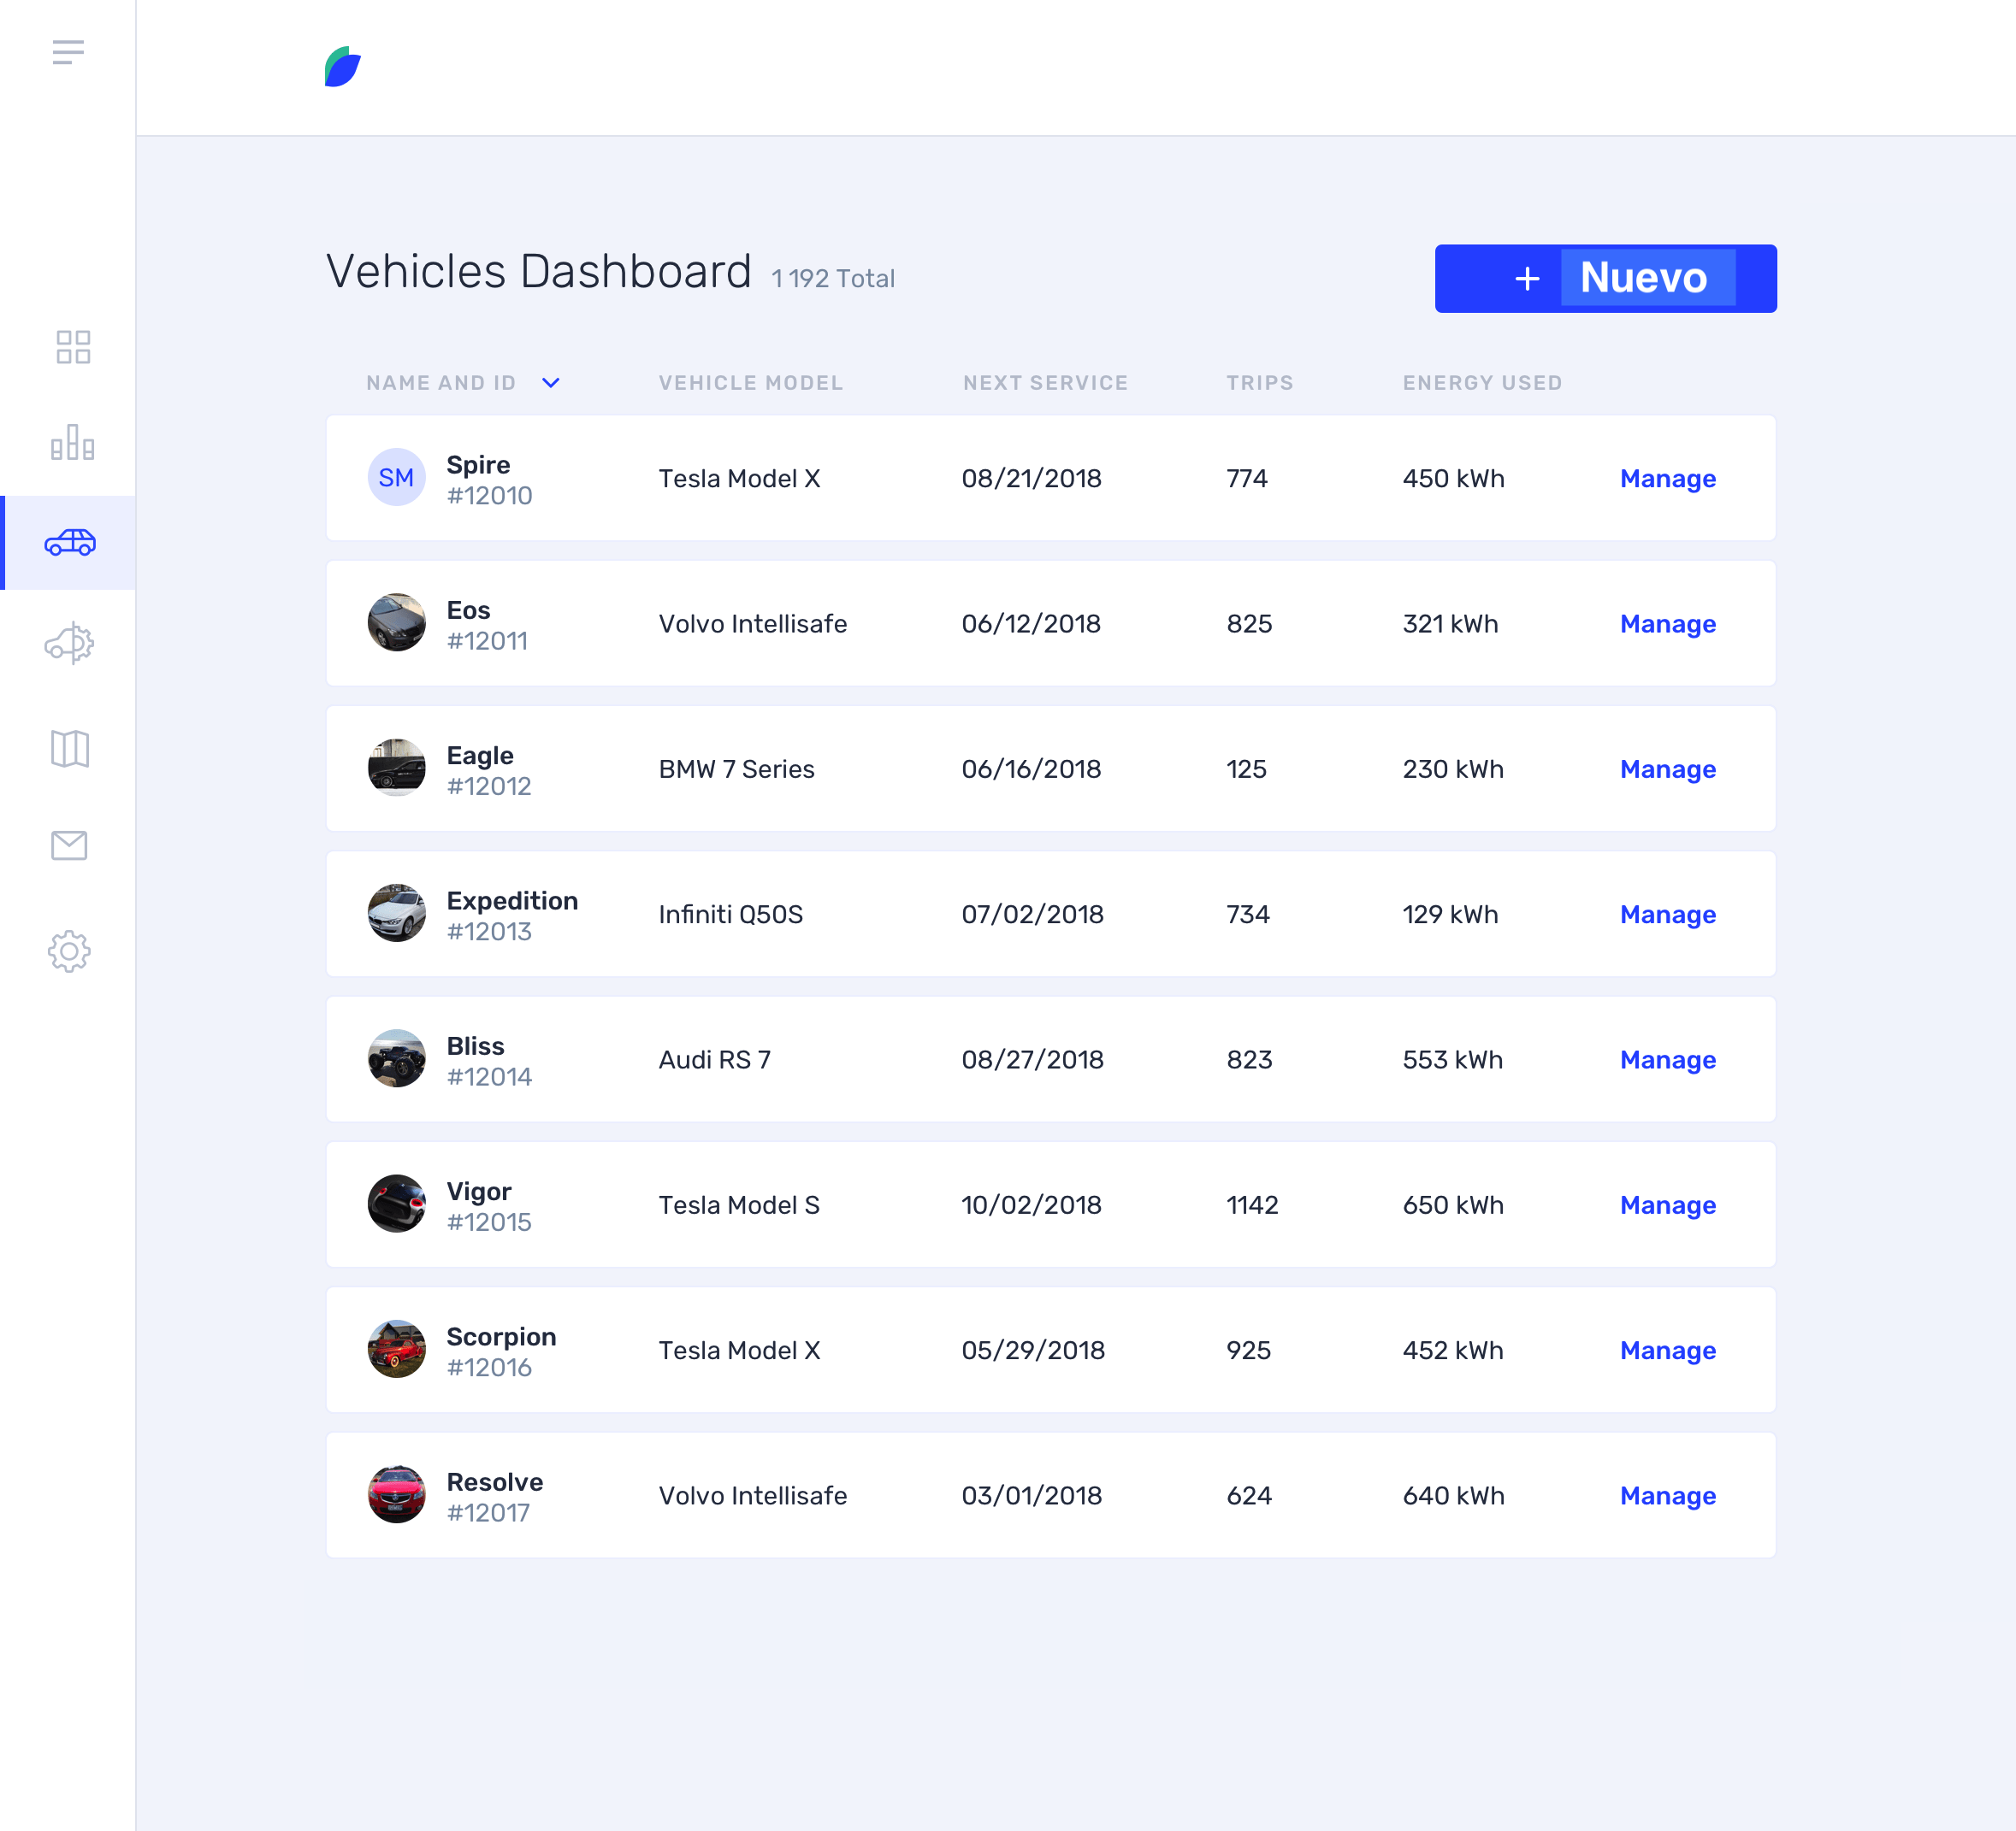
Task: Expand the Name and ID sort chevron
Action: pos(551,383)
